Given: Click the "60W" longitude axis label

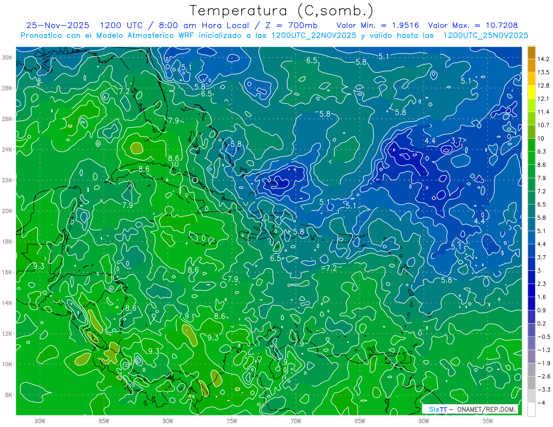Looking at the screenshot, I should [x=424, y=421].
